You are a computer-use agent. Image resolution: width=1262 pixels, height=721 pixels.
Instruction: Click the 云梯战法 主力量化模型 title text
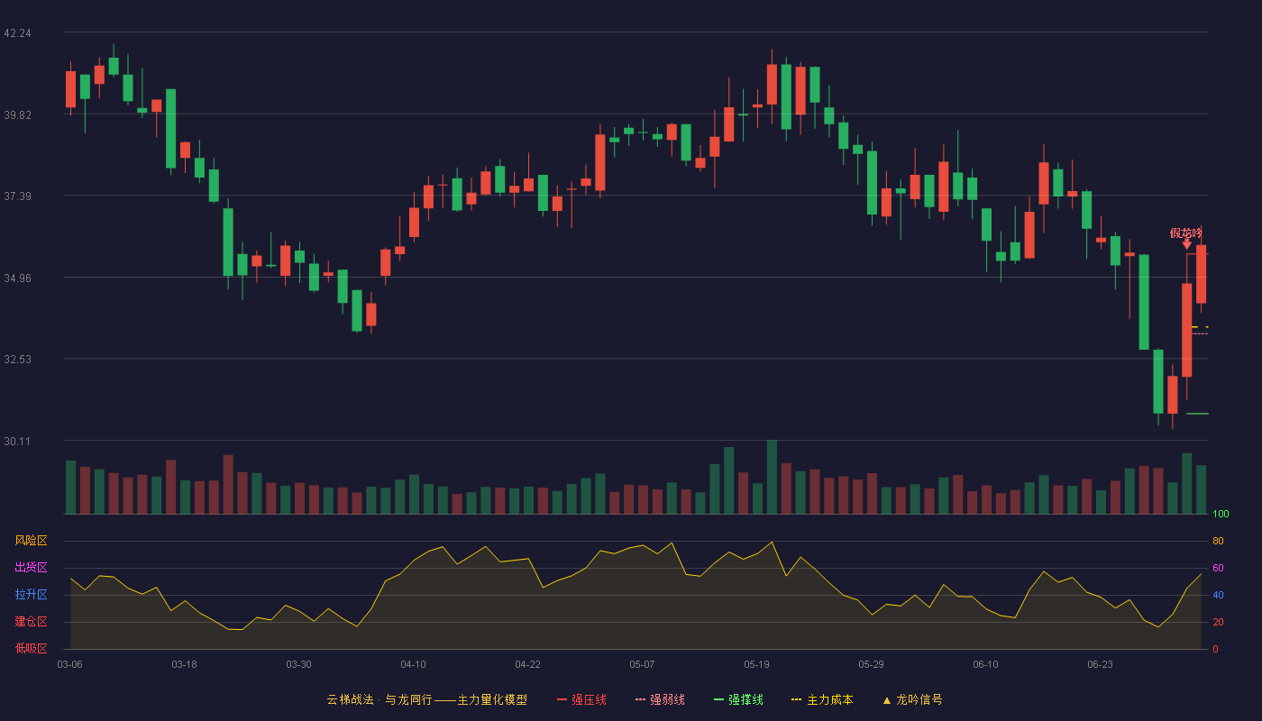(427, 699)
